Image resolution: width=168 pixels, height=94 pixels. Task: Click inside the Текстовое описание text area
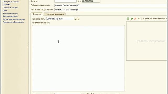(78, 58)
